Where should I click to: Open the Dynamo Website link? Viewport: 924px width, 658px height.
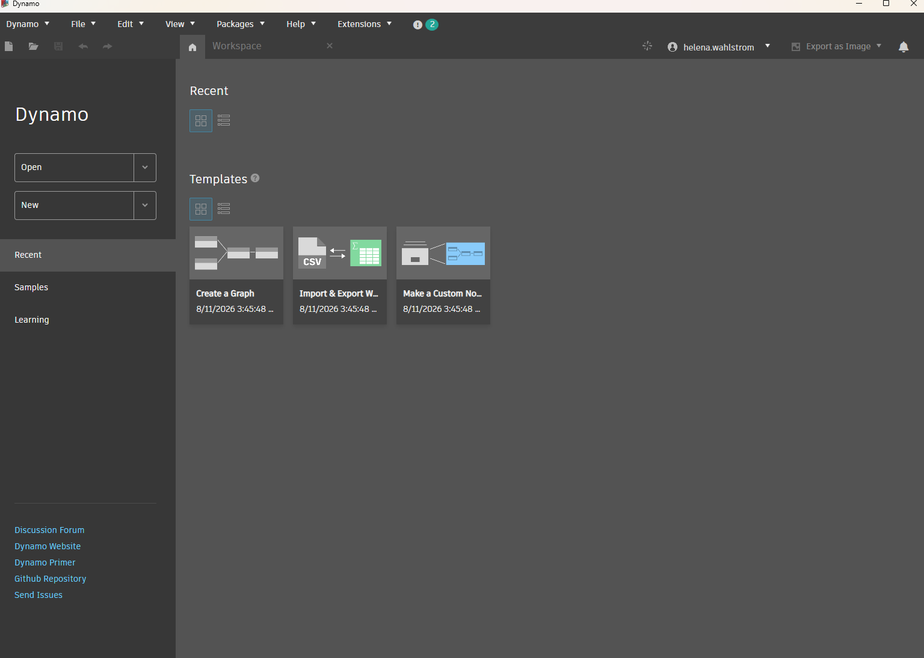point(48,546)
